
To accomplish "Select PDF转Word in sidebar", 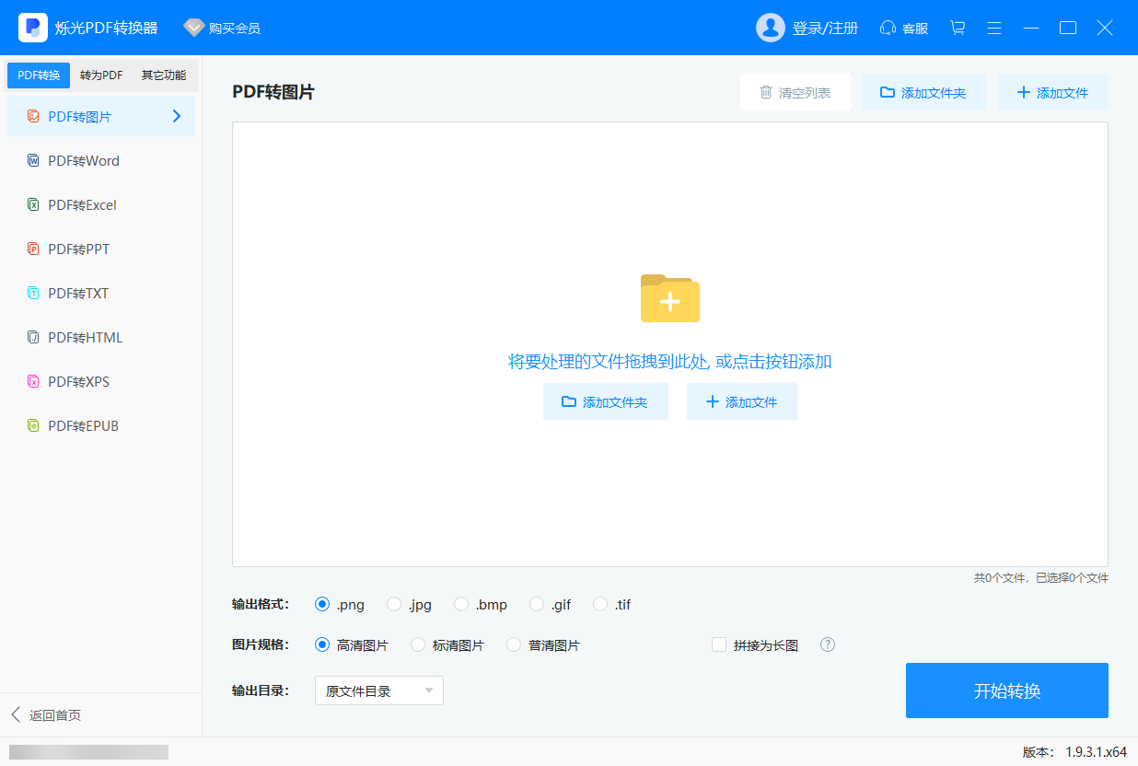I will [84, 161].
